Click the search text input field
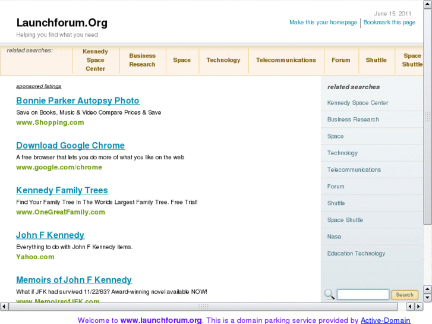432x324 pixels. [x=363, y=294]
